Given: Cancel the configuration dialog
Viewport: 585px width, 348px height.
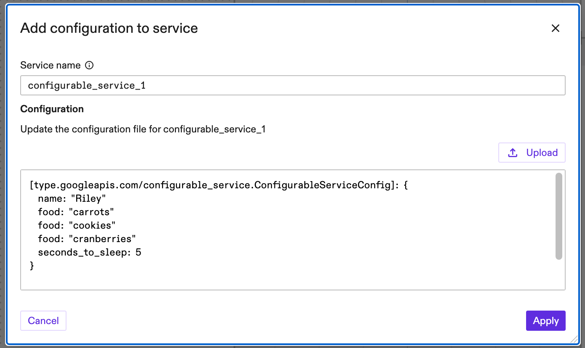Looking at the screenshot, I should pos(43,321).
